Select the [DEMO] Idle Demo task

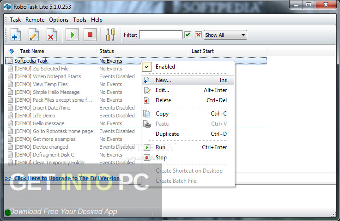[x=35, y=116]
